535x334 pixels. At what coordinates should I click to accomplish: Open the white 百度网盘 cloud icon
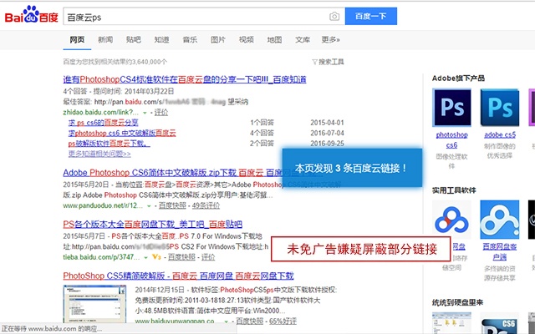tap(451, 220)
